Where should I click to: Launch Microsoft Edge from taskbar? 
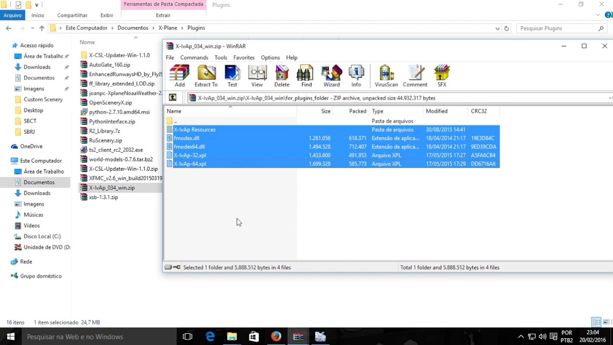pos(210,336)
